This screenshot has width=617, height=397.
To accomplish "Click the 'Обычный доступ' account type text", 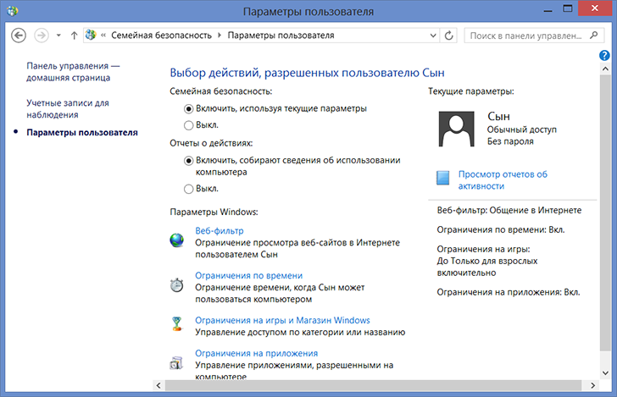I will pyautogui.click(x=522, y=130).
